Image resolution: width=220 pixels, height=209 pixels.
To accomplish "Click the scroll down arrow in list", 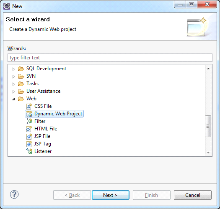I will point(208,153).
